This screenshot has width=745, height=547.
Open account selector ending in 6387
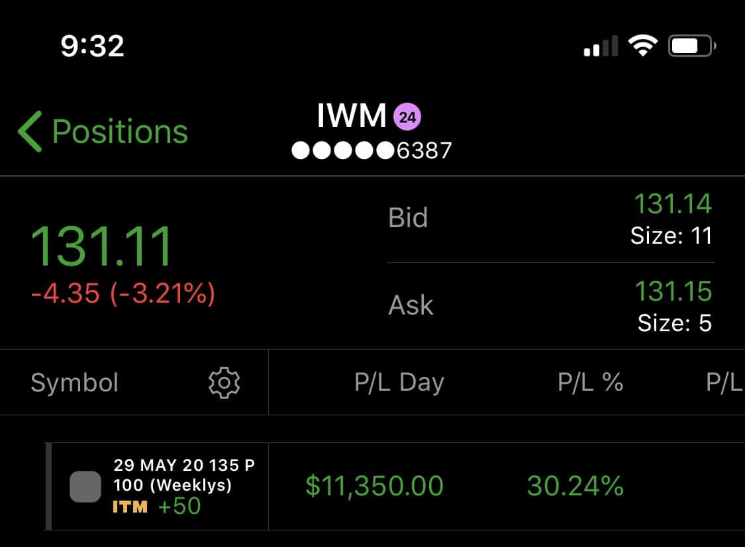[x=372, y=150]
